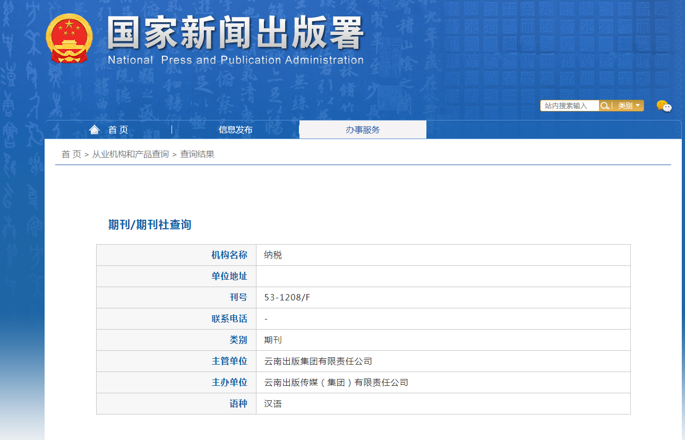Click the 期刊/期刊社查询 section heading

(150, 225)
